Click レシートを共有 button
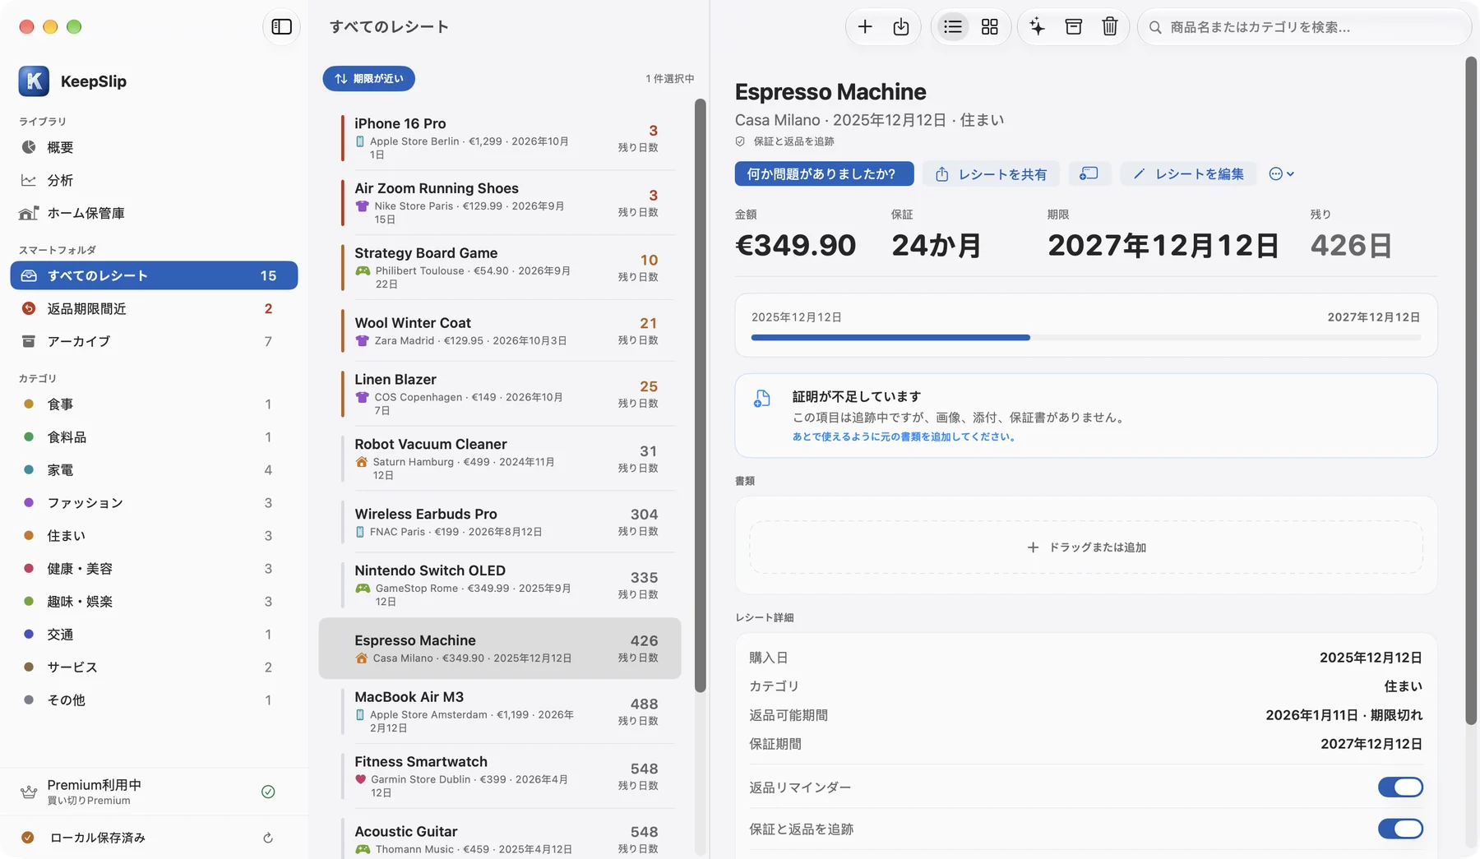1480x859 pixels. pyautogui.click(x=991, y=173)
